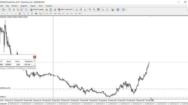Tile chart windows with the grid icon
This screenshot has width=188, height=105.
pos(98,10)
